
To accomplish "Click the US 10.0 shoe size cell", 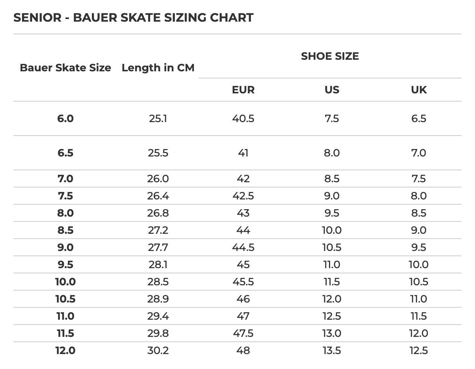I will pos(332,230).
